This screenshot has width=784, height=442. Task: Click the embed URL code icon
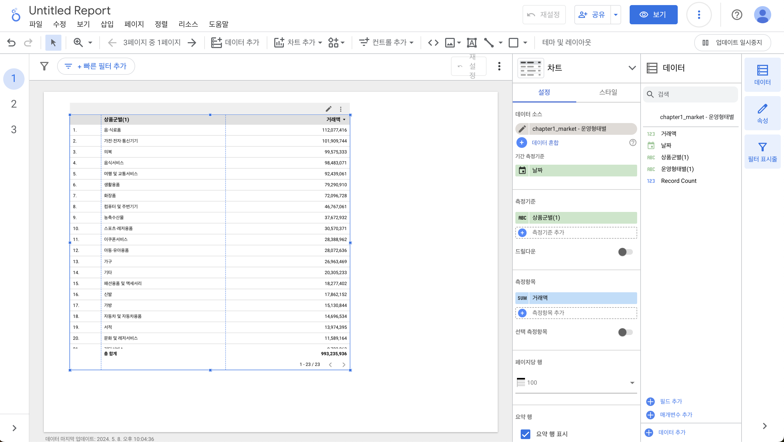(433, 43)
